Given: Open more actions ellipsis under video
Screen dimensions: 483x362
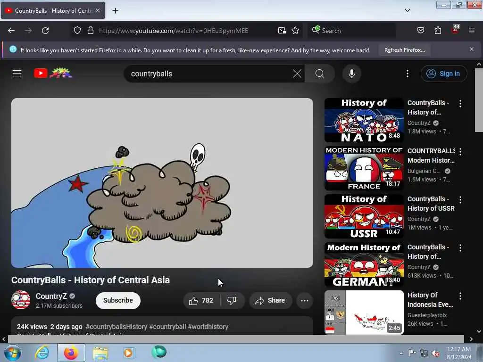Looking at the screenshot, I should point(304,300).
